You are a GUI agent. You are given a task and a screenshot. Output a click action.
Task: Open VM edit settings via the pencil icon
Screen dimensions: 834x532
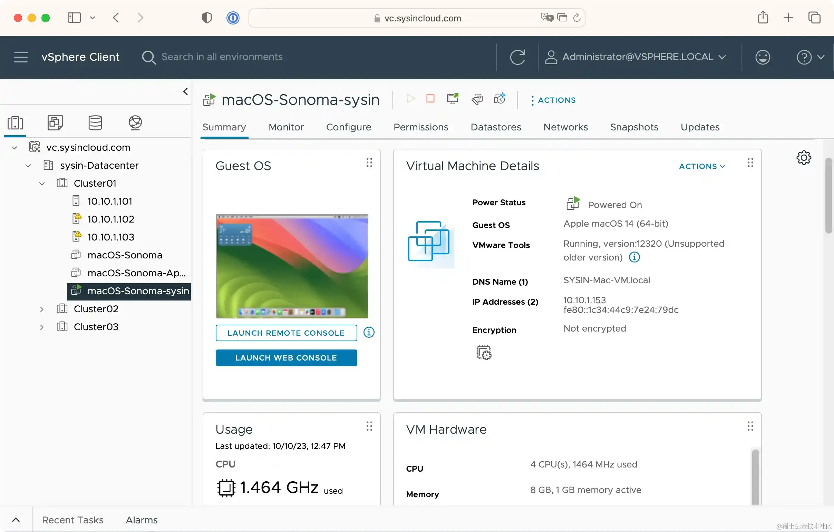coord(477,99)
